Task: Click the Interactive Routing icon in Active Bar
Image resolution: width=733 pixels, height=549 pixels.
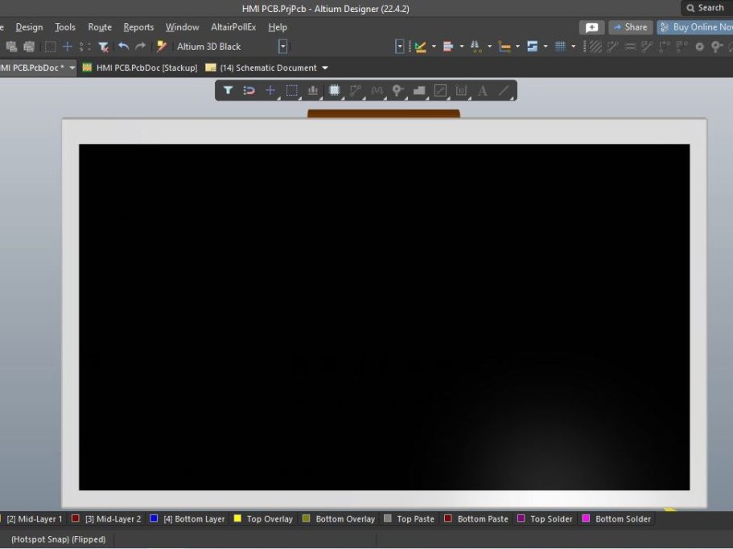Action: (x=356, y=90)
